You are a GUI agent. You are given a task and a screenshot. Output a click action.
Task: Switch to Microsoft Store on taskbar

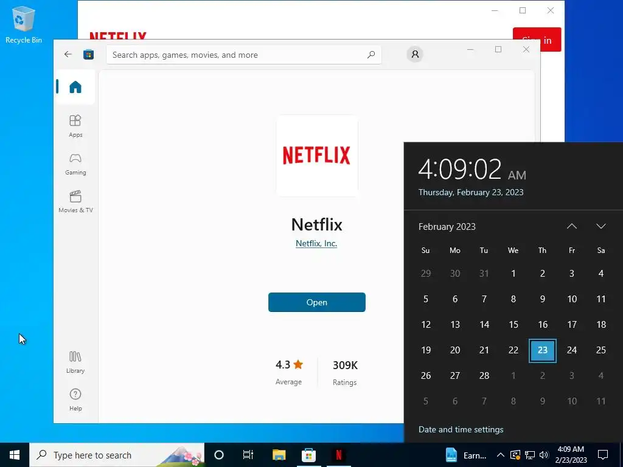[308, 455]
